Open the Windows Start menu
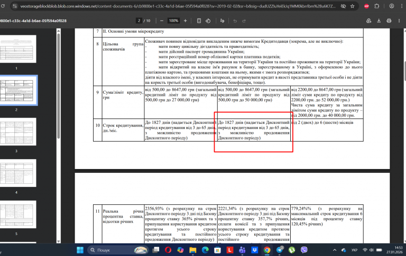This screenshot has height=256, width=406. click(x=80, y=250)
